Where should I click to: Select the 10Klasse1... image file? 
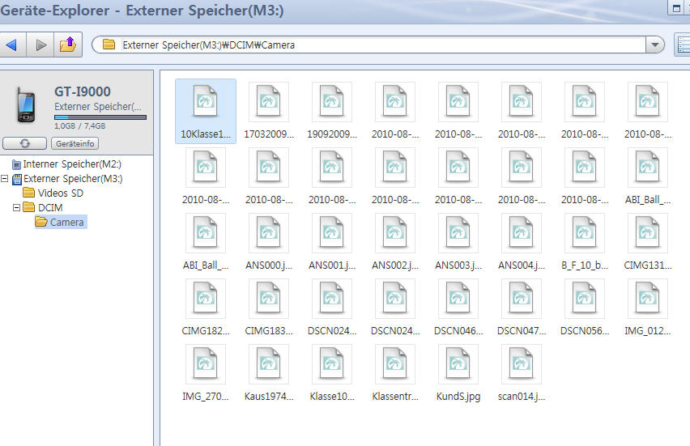coord(206,111)
